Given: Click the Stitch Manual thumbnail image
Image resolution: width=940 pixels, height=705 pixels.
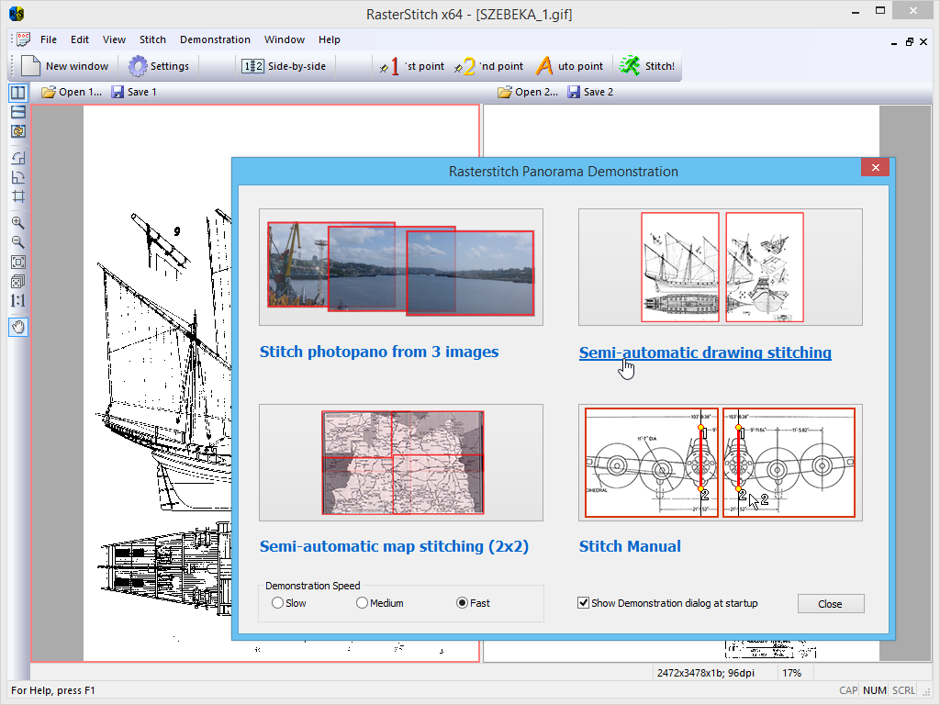Looking at the screenshot, I should pyautogui.click(x=720, y=463).
